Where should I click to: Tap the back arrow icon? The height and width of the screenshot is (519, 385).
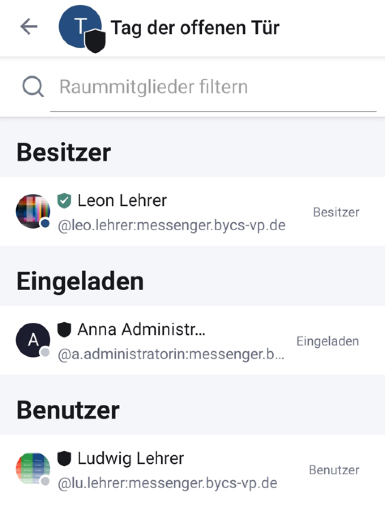tap(29, 27)
